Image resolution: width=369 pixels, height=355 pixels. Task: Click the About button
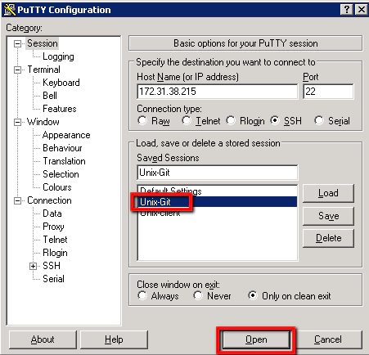point(43,339)
